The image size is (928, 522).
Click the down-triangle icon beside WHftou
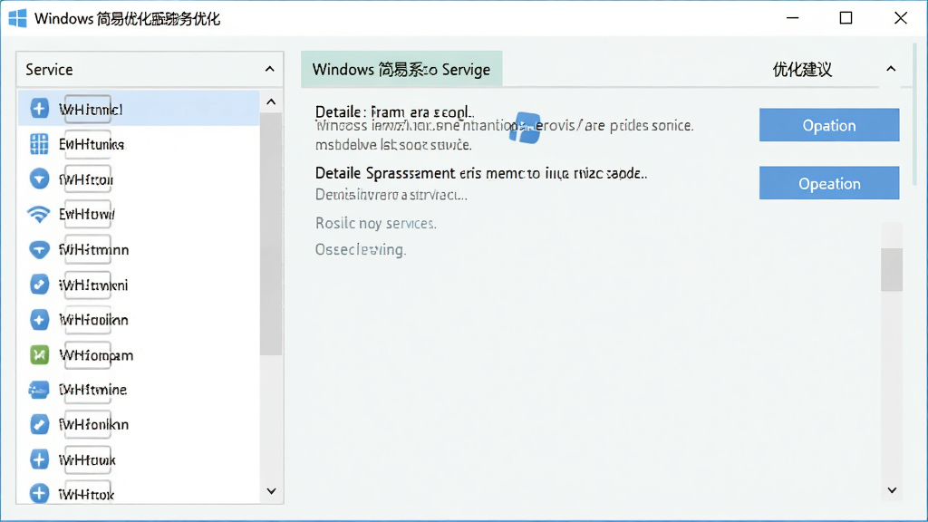pos(39,179)
